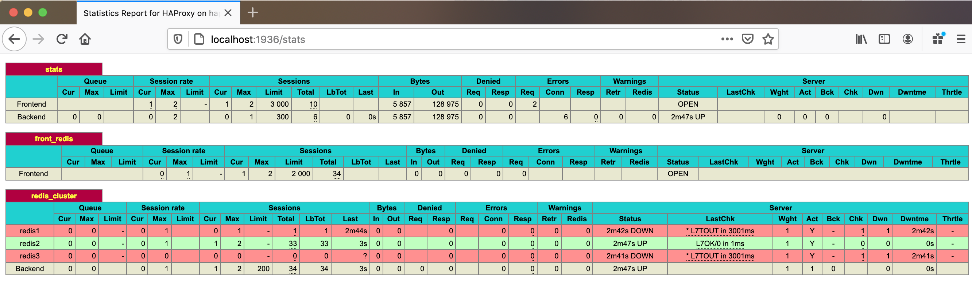This screenshot has width=972, height=281.
Task: Click stats Backend errors Conn 6
Action: (566, 117)
